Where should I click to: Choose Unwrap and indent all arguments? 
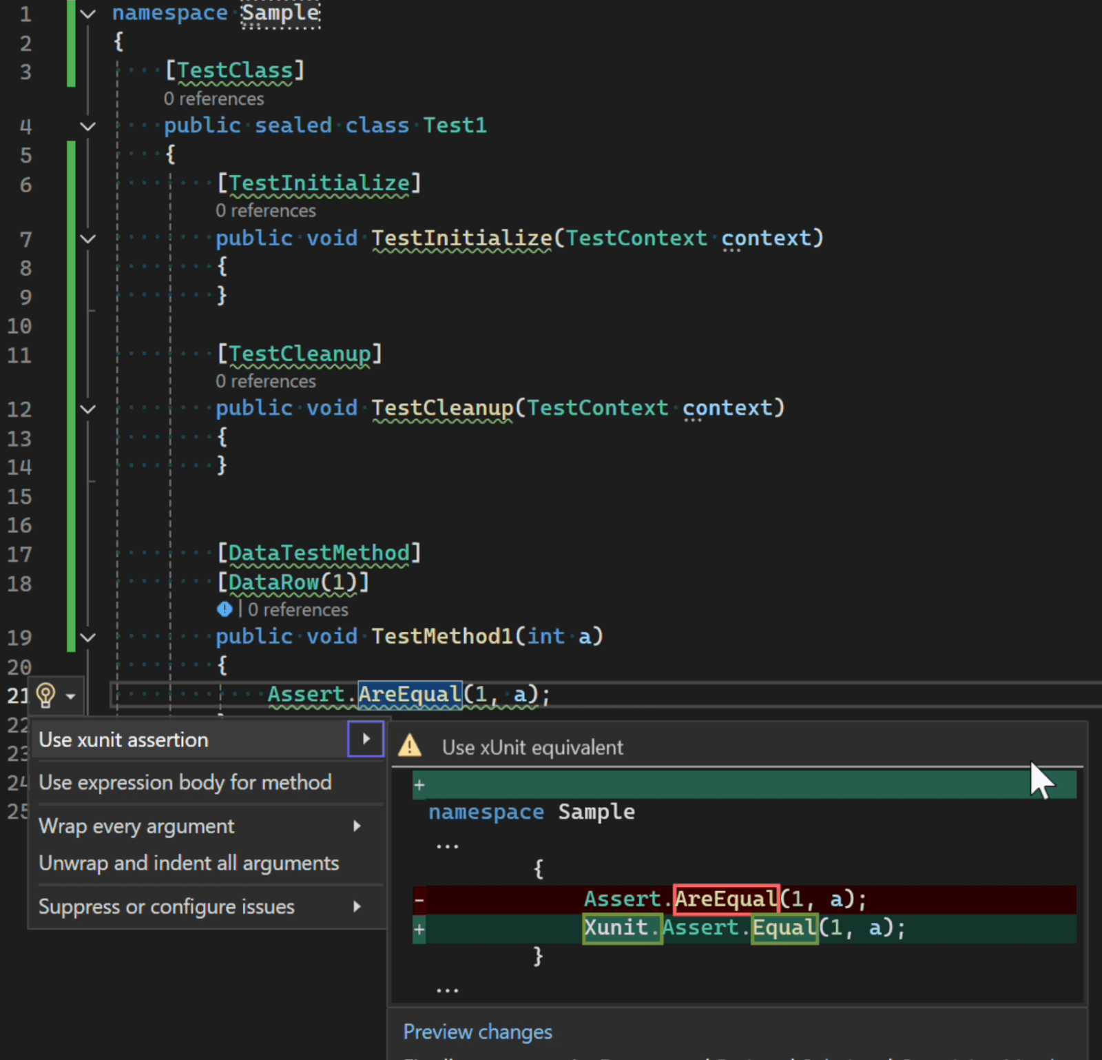click(189, 863)
